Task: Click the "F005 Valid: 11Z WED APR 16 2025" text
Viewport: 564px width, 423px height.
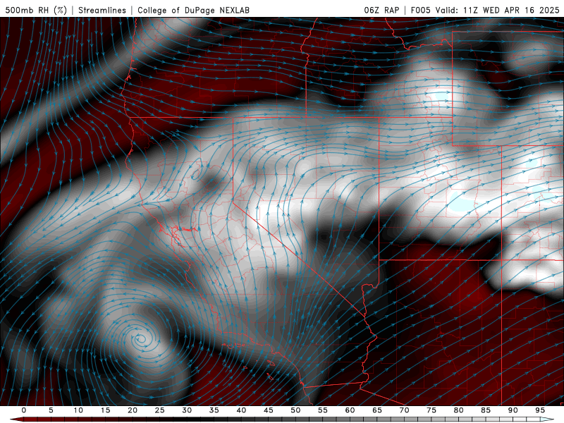Action: (x=485, y=10)
